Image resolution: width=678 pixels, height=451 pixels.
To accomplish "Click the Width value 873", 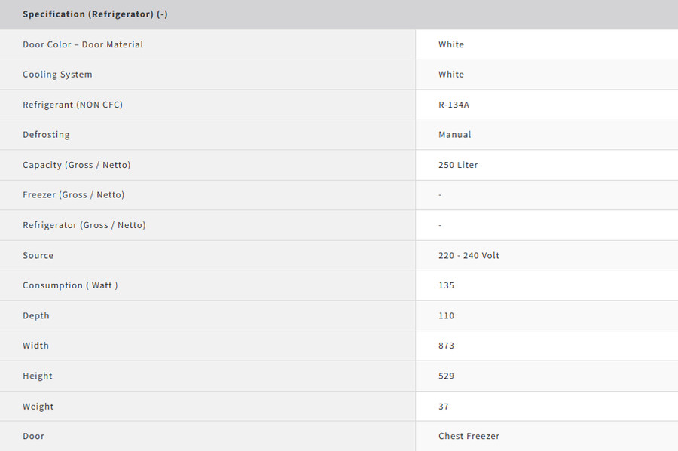I will tap(446, 346).
